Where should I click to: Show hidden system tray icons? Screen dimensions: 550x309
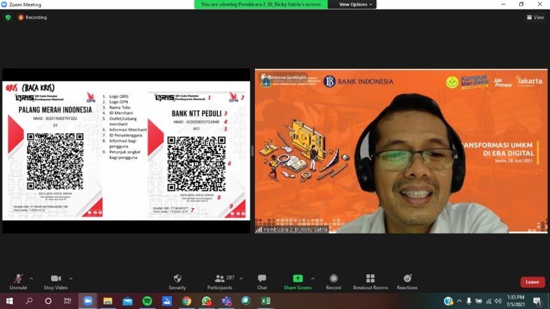coord(459,301)
